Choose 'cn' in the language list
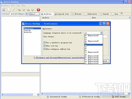 click(x=93, y=37)
